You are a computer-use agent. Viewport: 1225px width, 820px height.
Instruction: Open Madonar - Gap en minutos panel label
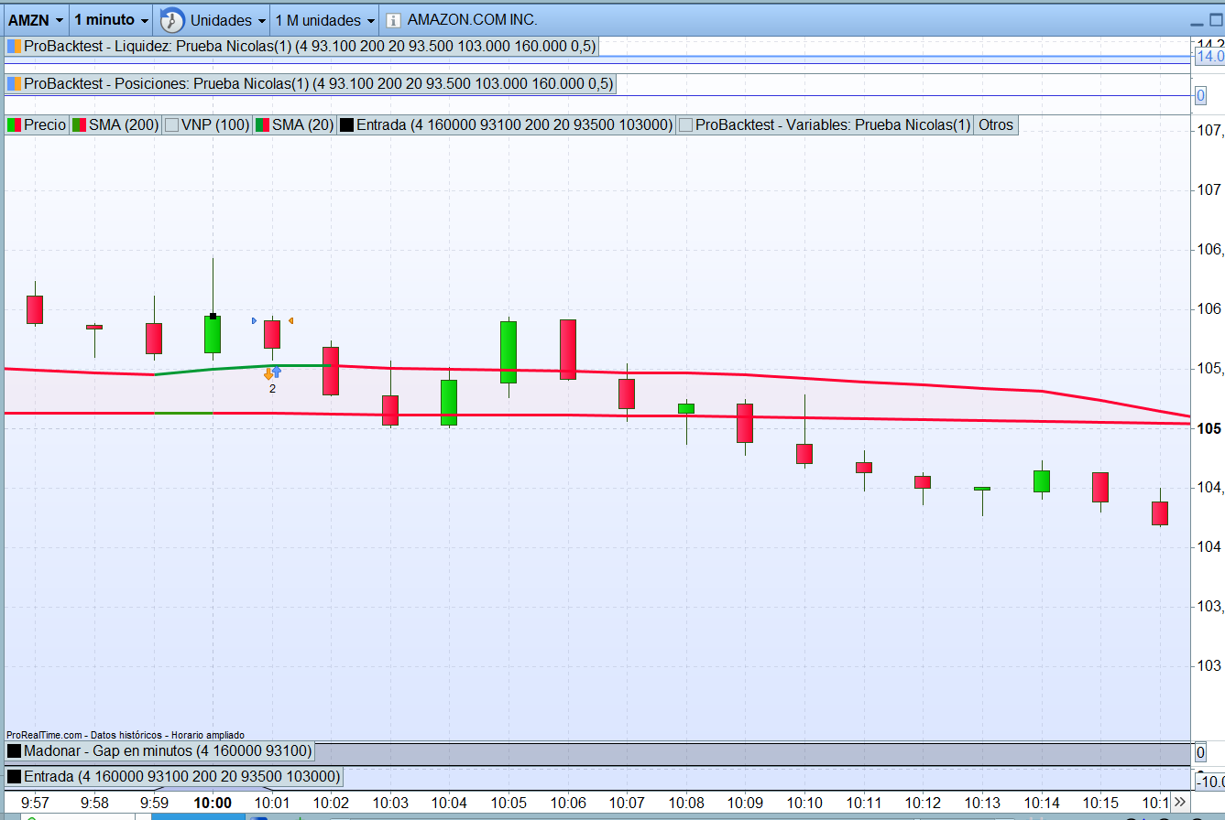coord(159,751)
